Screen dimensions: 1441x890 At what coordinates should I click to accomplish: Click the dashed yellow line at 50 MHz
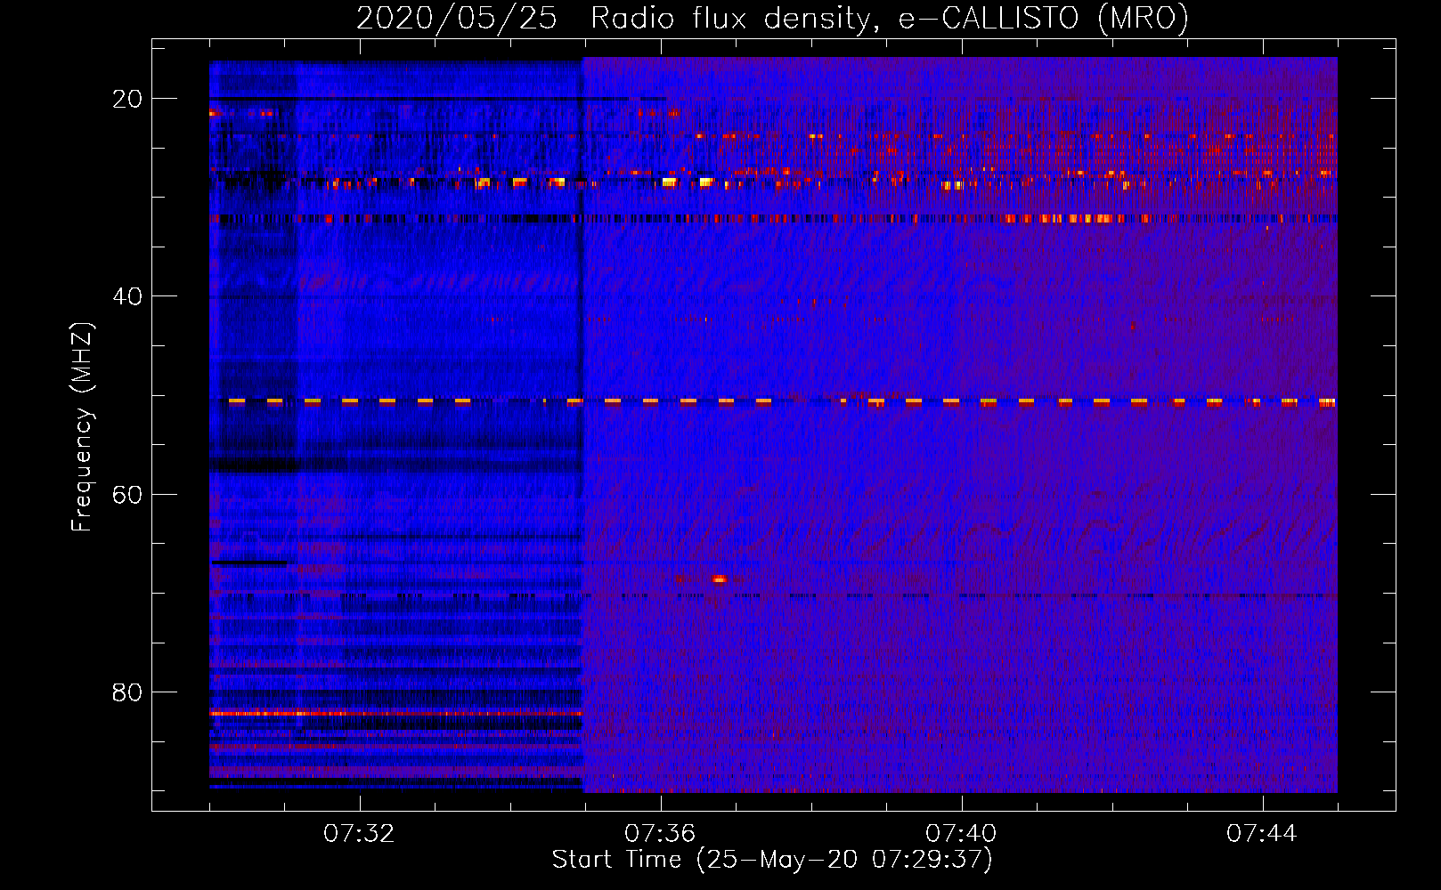tap(782, 401)
